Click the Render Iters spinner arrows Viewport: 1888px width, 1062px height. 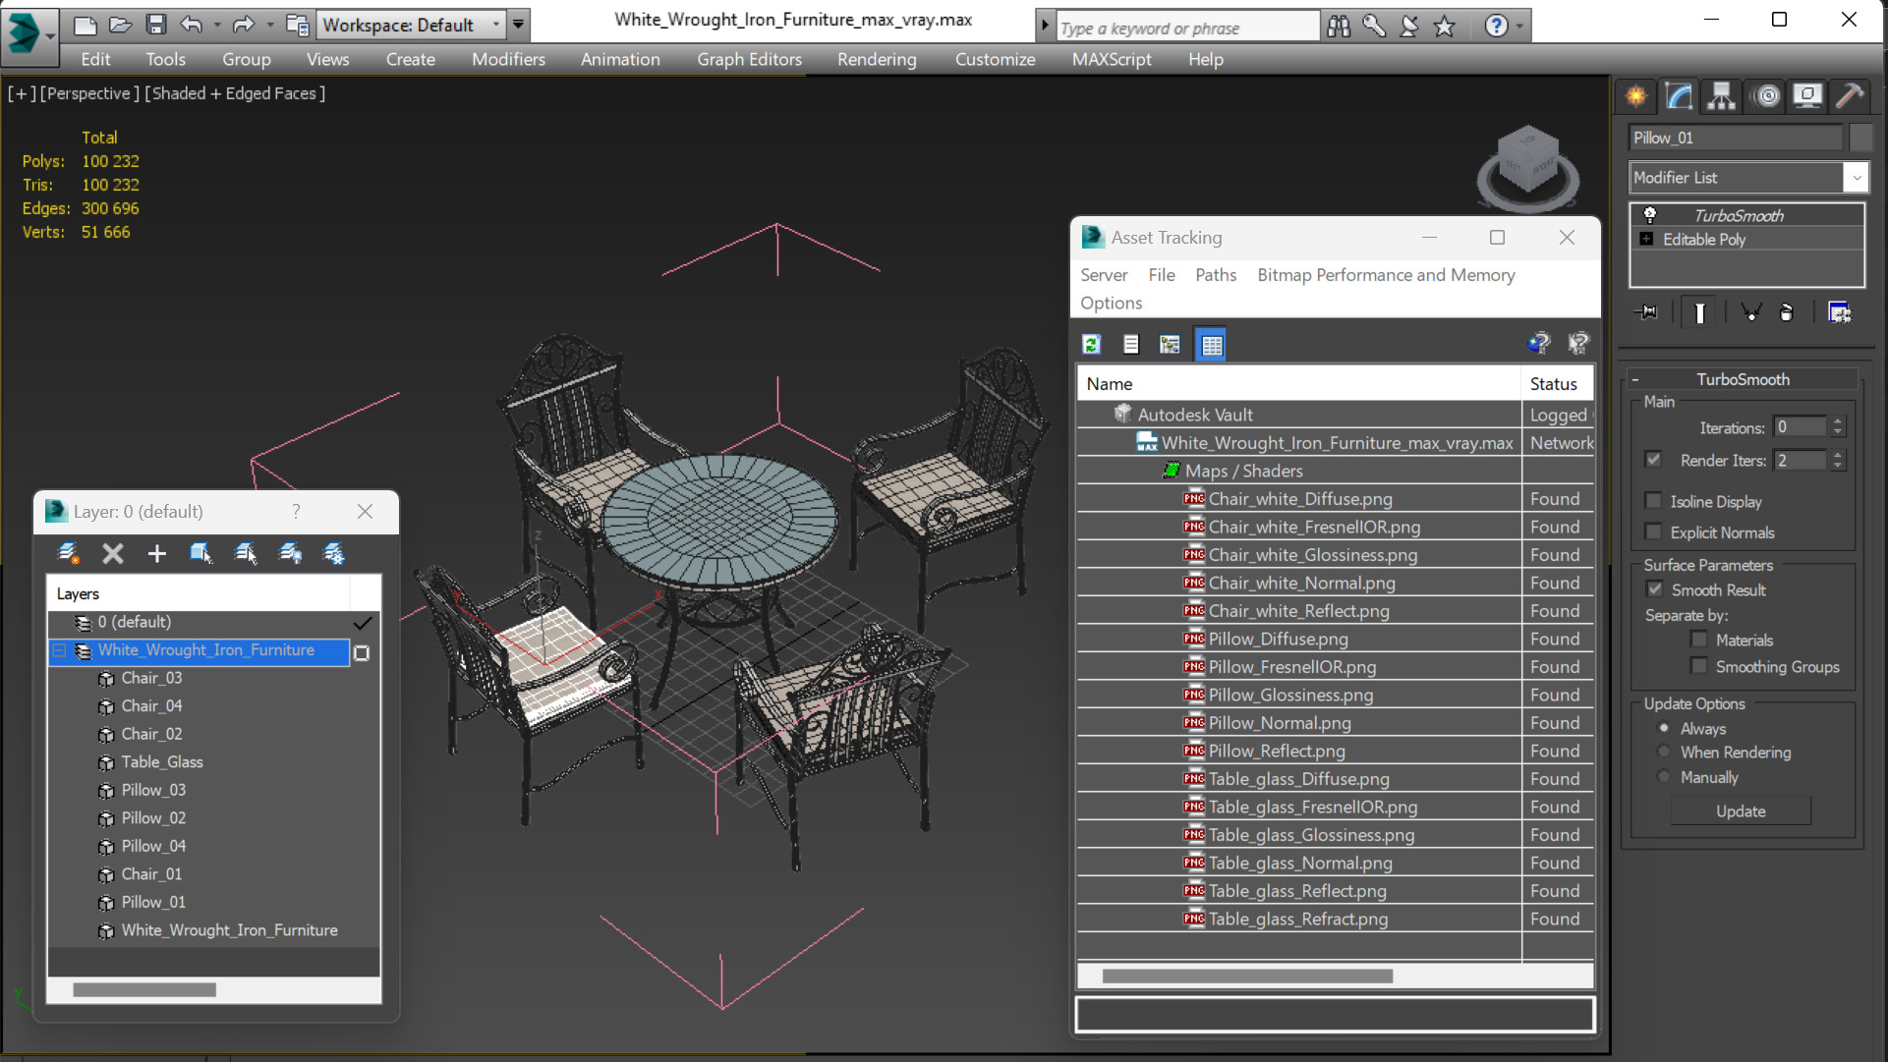tap(1838, 460)
